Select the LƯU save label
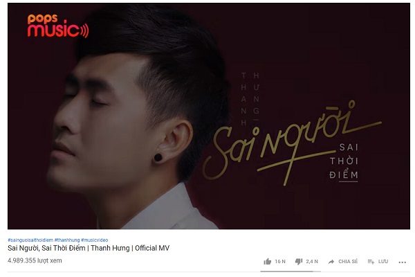The width and height of the screenshot is (415, 277). (383, 261)
